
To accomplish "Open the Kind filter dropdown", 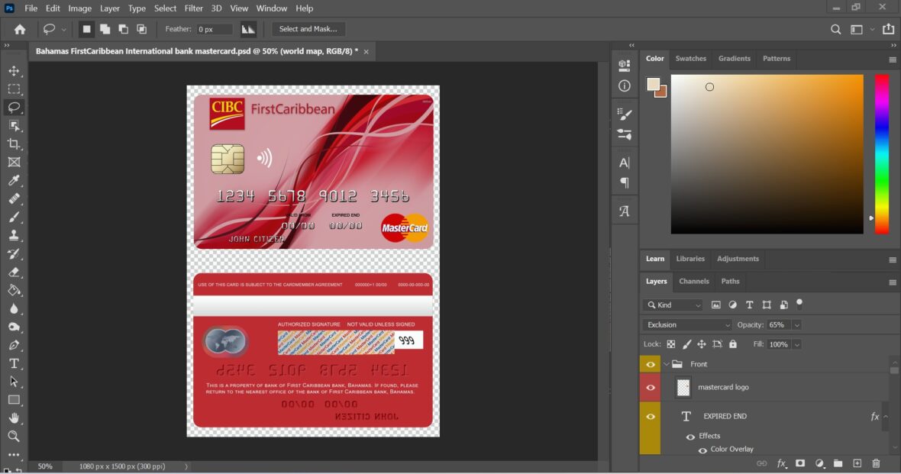I will point(672,305).
